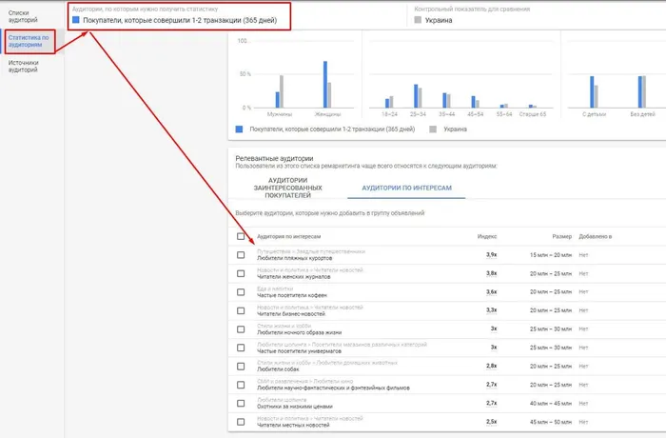Click the 45 млн – 50 млн size value
The width and height of the screenshot is (666, 438).
point(551,422)
